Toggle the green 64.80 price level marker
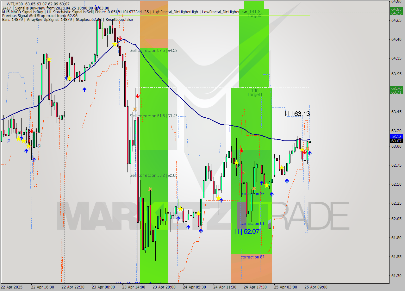 (396, 9)
